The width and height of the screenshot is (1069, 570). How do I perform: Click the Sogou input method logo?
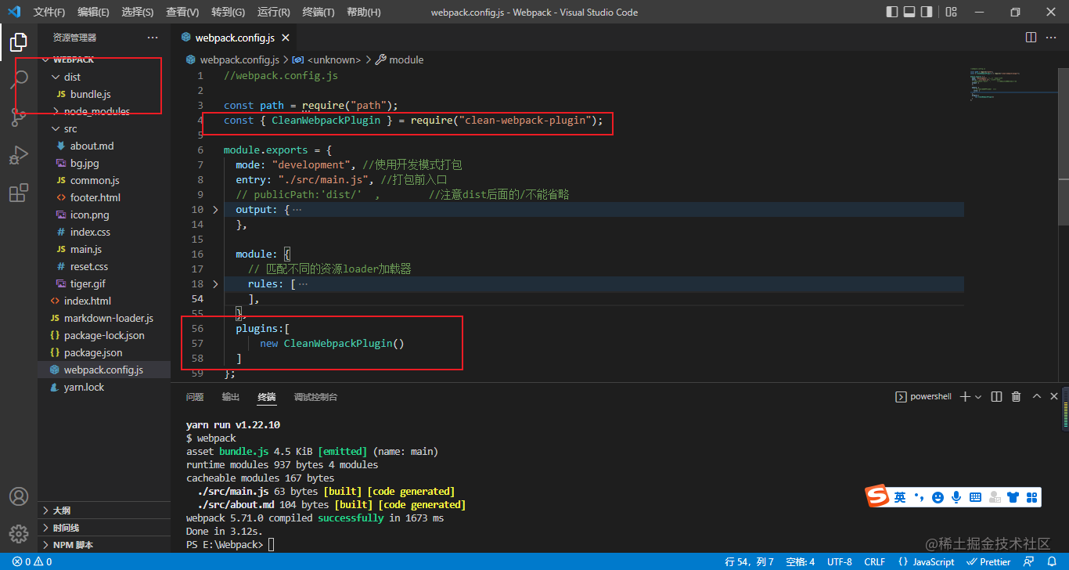(x=878, y=496)
